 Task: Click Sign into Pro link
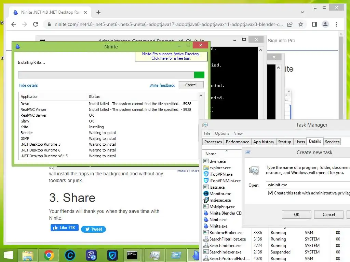coord(281,41)
